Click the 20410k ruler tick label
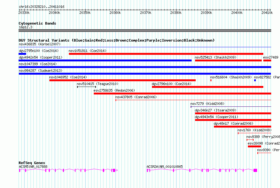Screen dimensions: 280x188 pos(267,13)
